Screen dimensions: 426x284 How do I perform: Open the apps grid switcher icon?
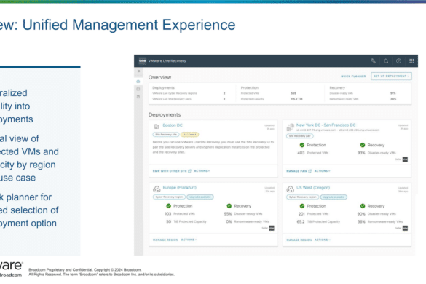tap(411, 61)
